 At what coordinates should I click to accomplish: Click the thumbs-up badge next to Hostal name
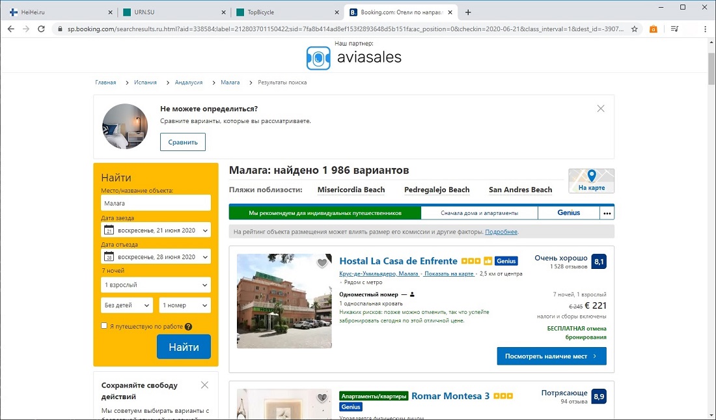point(488,261)
